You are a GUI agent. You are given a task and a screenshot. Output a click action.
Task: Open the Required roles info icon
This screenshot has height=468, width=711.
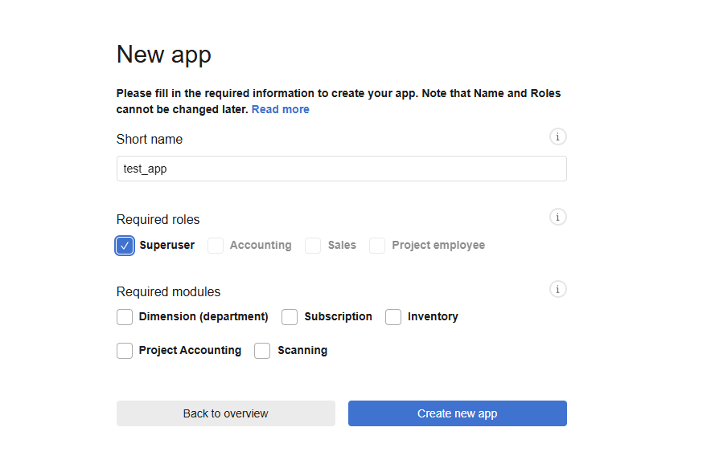pyautogui.click(x=557, y=217)
